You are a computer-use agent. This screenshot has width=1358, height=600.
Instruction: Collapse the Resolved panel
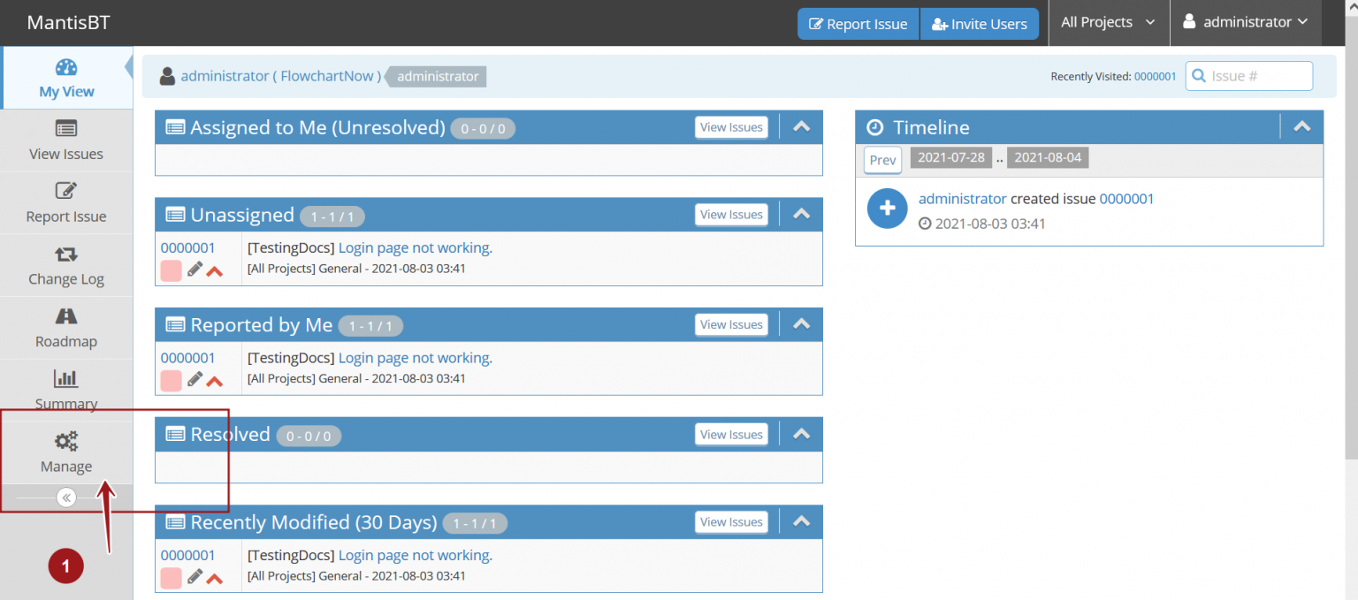point(801,434)
